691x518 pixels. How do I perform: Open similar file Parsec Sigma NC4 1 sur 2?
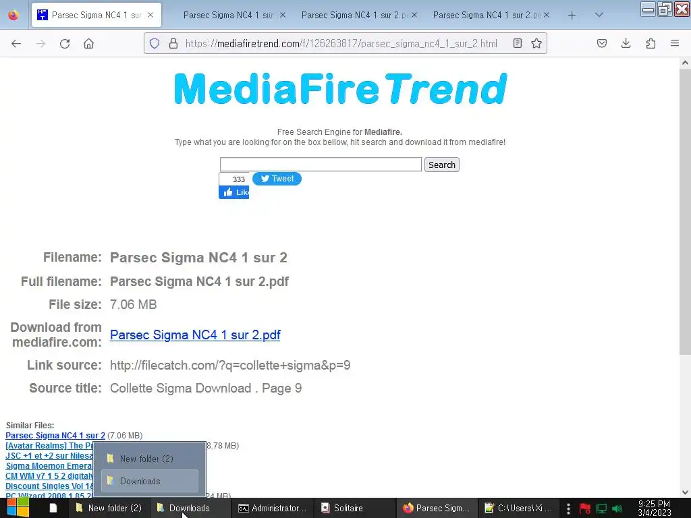tap(55, 435)
